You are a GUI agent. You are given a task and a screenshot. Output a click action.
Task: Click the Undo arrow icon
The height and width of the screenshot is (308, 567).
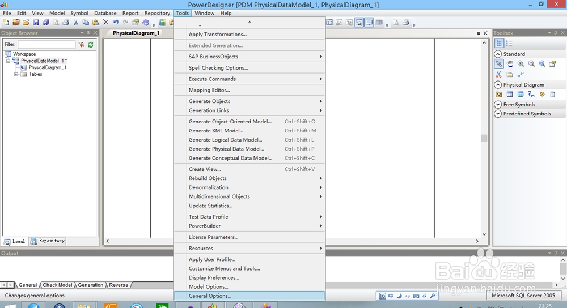116,23
